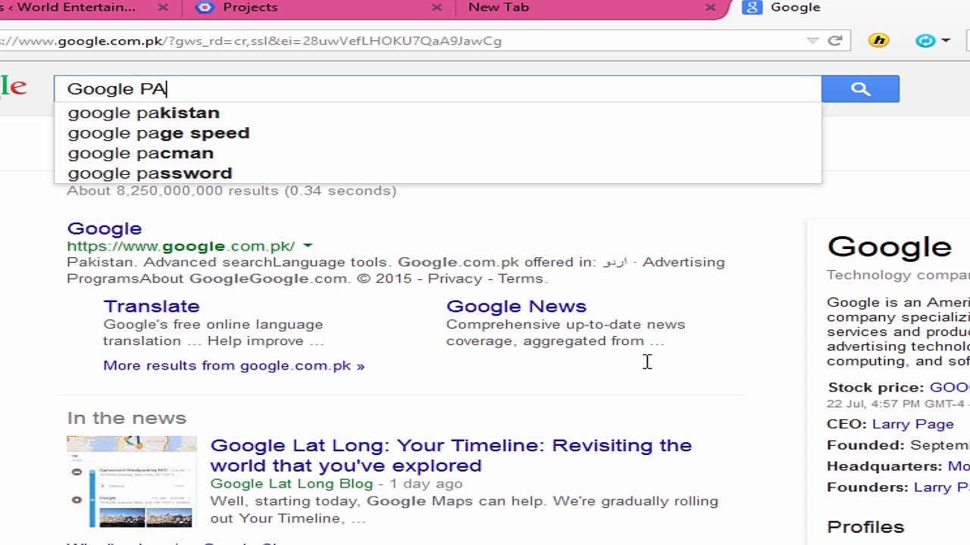Click the Projects tab favicon
Viewport: 970px width, 545px height.
click(x=204, y=8)
